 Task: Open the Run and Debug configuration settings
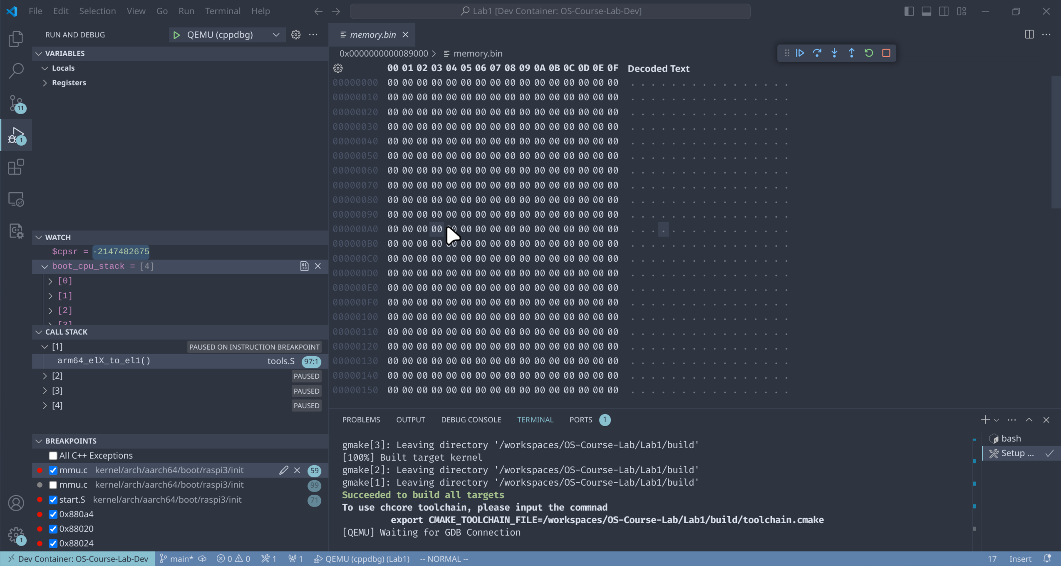click(x=295, y=34)
